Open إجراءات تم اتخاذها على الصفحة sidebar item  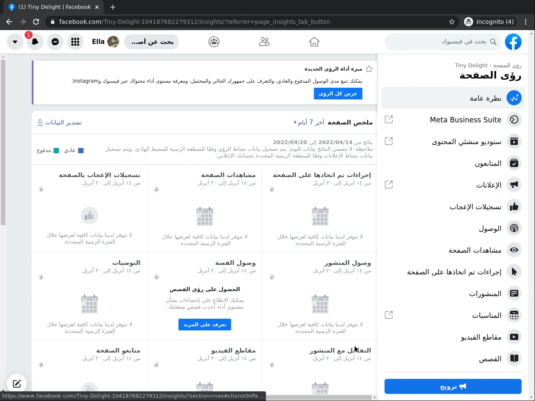(453, 272)
